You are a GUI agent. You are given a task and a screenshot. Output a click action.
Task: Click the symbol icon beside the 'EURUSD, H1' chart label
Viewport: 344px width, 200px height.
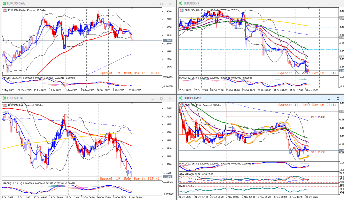click(x=181, y=10)
